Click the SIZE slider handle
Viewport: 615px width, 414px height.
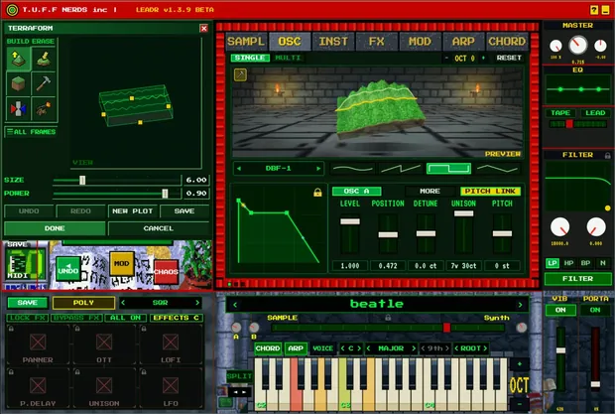pos(82,180)
